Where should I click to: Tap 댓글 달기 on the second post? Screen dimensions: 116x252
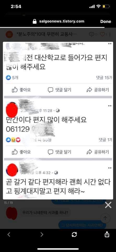[x=60, y=152]
